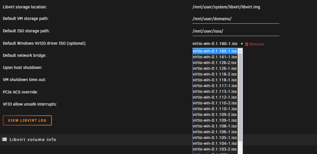Screen dimensions: 317x154
Task: Click the VM shutdown time-out label
Action: pyautogui.click(x=24, y=80)
